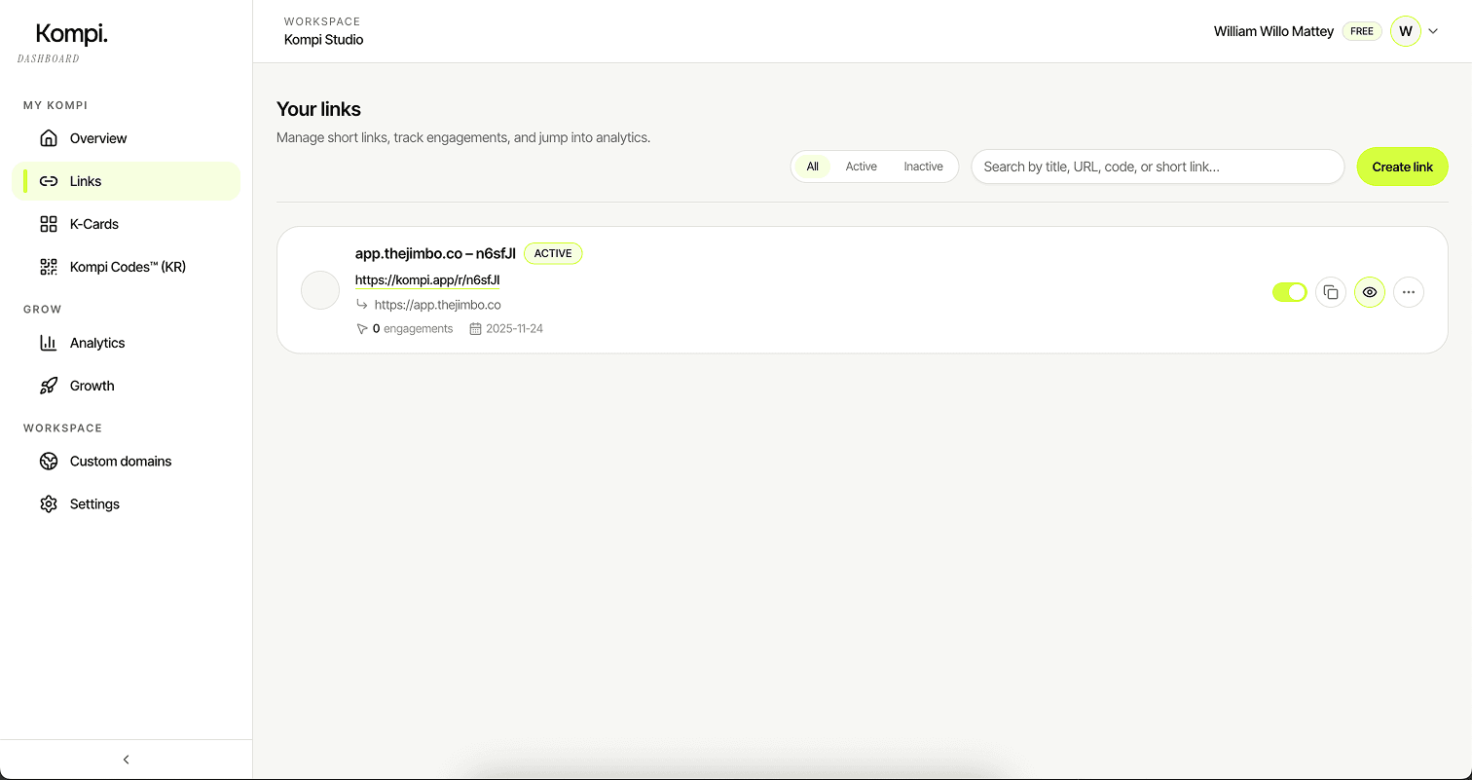Open the user account dropdown chevron
1472x780 pixels.
[1433, 31]
